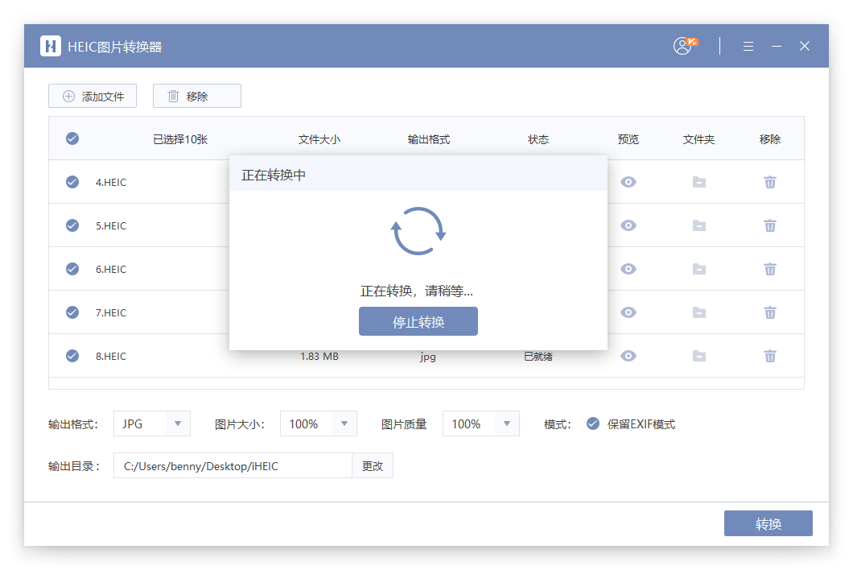Image resolution: width=853 pixels, height=570 pixels.
Task: Click the 添加文件 button
Action: tap(93, 96)
